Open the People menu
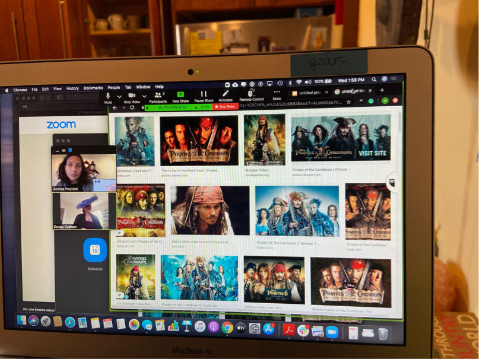This screenshot has width=479, height=359. pos(113,88)
